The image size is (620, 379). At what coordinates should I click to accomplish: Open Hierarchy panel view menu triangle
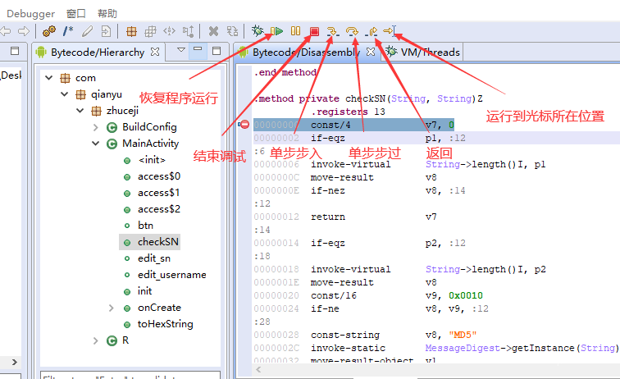click(181, 50)
